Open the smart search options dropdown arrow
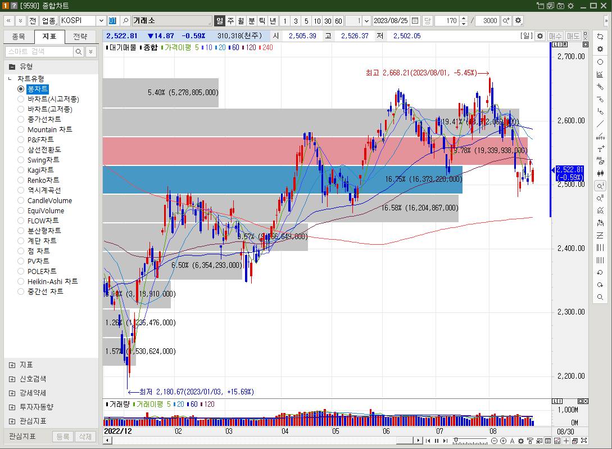The width and height of the screenshot is (612, 449). coord(90,52)
